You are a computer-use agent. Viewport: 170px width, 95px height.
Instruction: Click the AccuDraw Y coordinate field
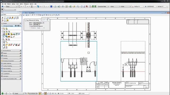pyautogui.click(x=74, y=93)
